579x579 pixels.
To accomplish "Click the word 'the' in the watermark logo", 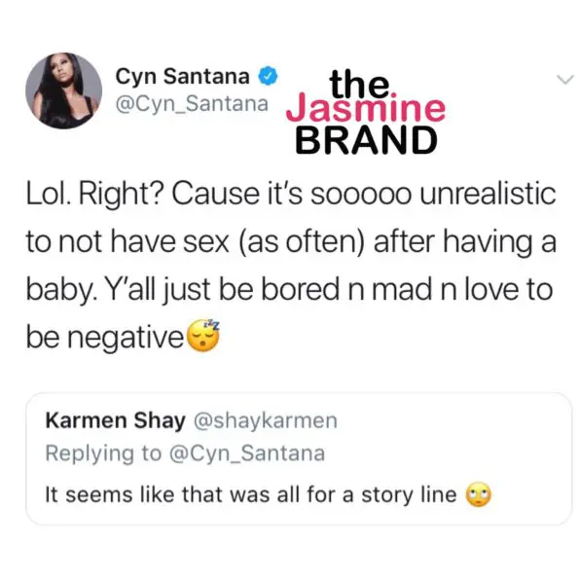I will (x=359, y=84).
